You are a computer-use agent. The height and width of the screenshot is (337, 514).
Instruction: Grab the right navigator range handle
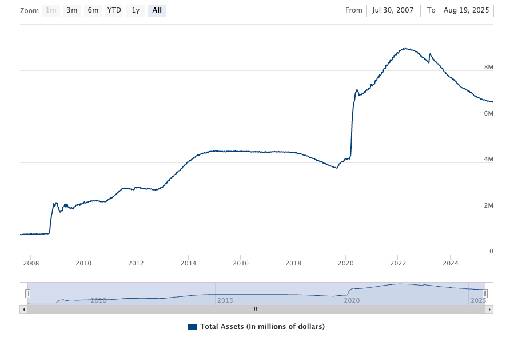click(x=485, y=294)
